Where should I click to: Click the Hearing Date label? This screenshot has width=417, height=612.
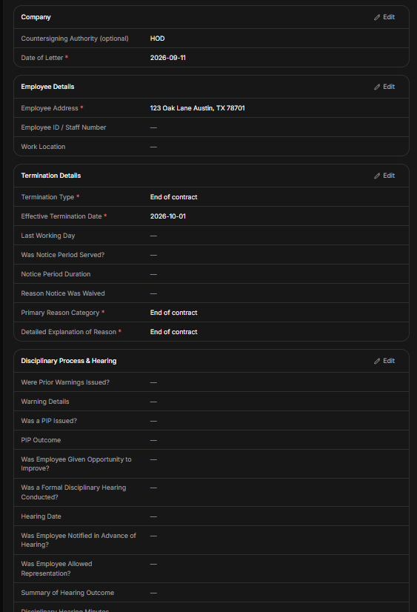[x=41, y=516]
